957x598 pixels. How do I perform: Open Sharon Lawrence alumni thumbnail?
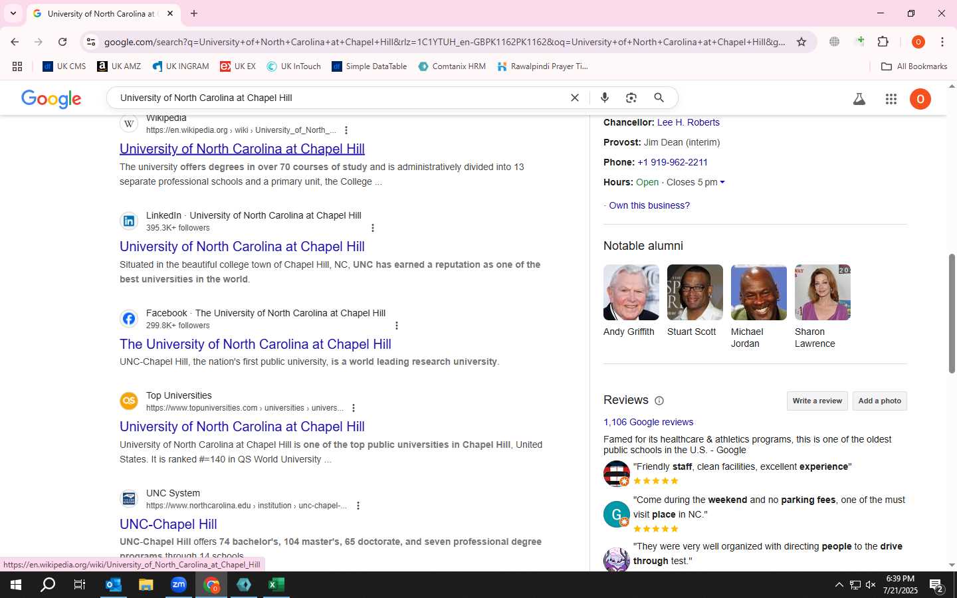click(823, 292)
